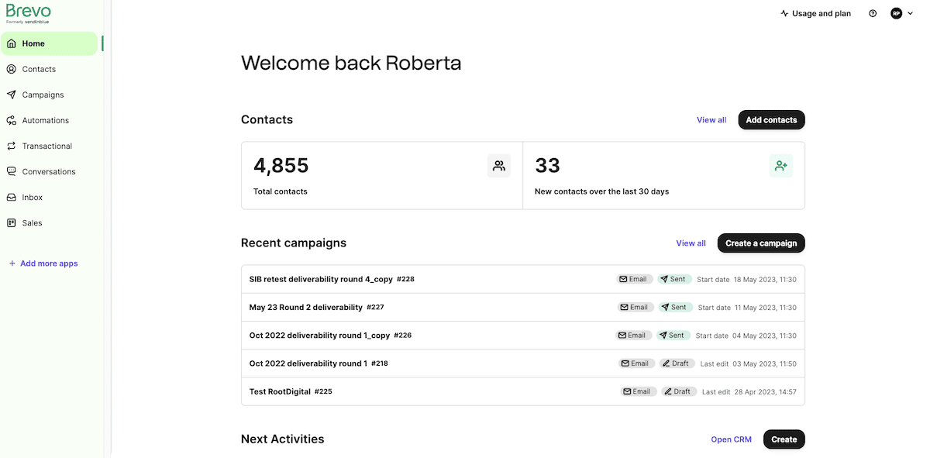
Task: Open the Inbox section
Action: [x=33, y=197]
